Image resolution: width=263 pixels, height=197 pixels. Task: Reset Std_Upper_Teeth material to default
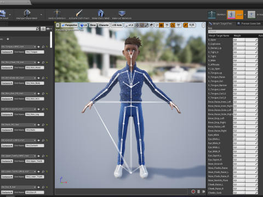[x=47, y=156]
